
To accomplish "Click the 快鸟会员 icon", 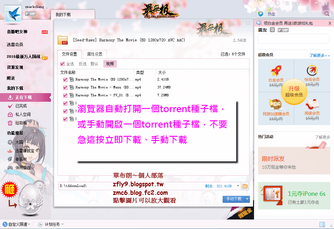I will [312, 70].
